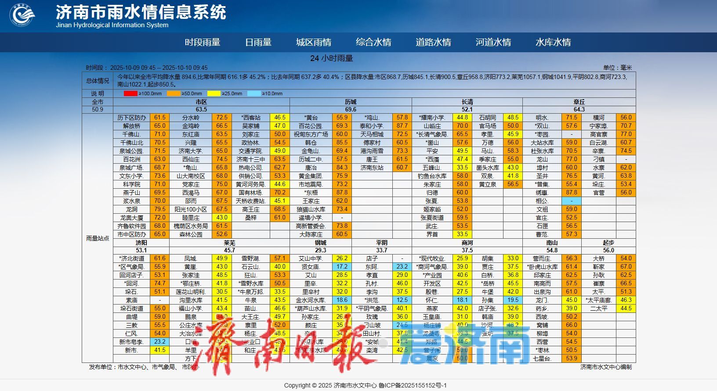
Task: Select the 商河气象局 station cell
Action: tap(432, 267)
